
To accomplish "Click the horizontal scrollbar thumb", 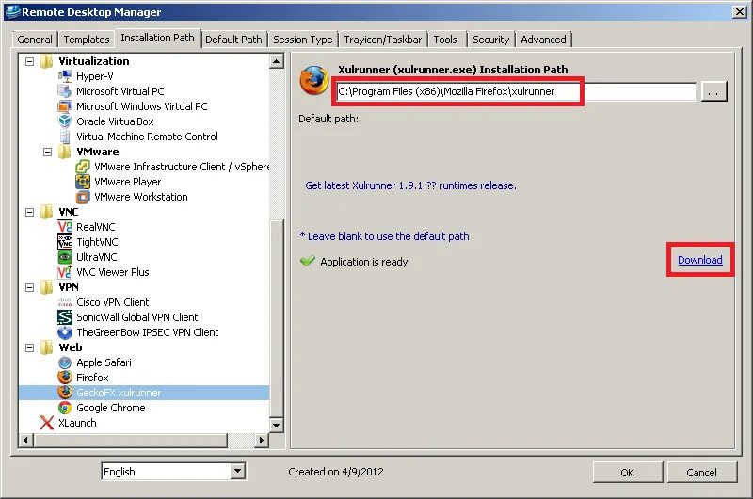I will tap(131, 440).
